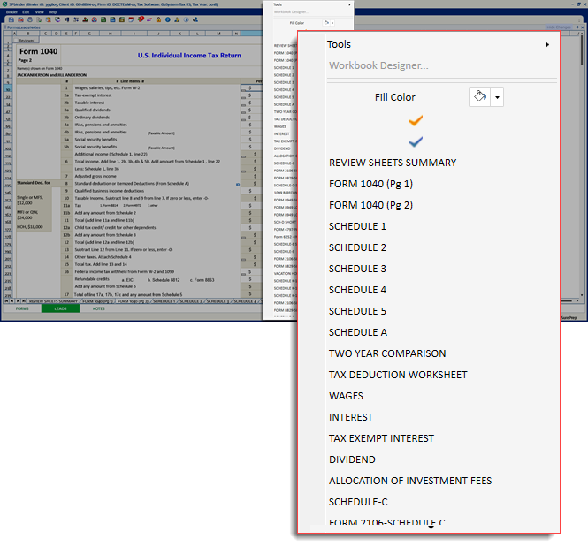
Task: Click the orange check mark in enlarged menu
Action: coord(416,120)
